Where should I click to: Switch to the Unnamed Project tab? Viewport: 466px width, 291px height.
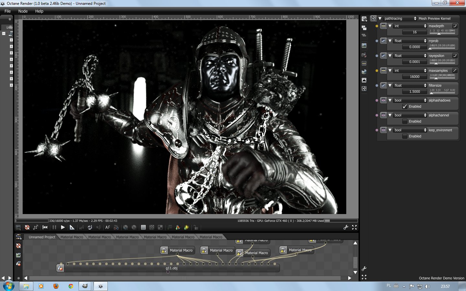42,237
